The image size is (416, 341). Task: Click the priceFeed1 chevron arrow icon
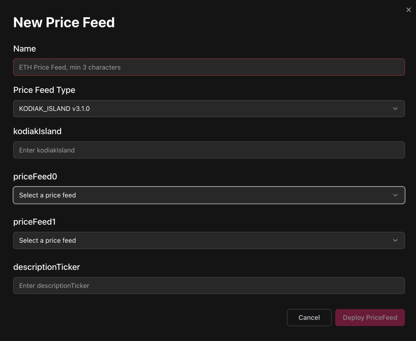pos(395,240)
